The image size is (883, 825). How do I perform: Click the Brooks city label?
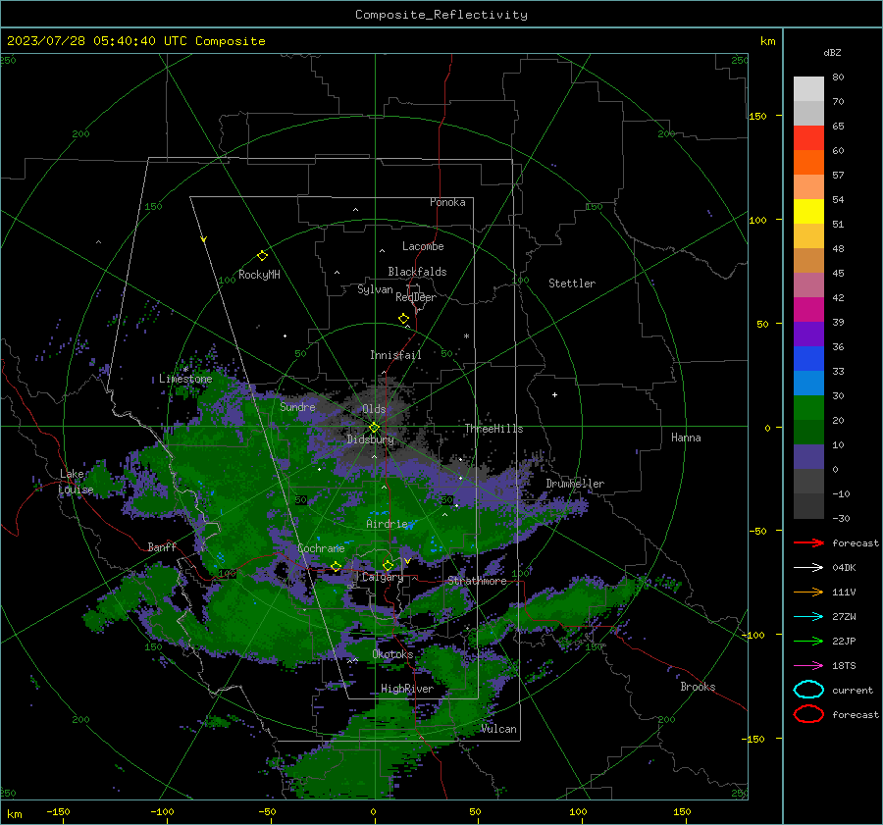[x=698, y=687]
